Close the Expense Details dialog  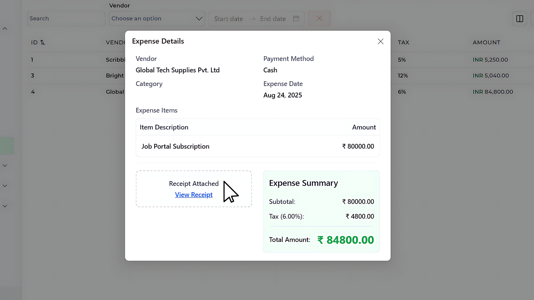(380, 41)
